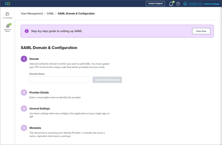
Task: Select the step 1 Domain circle
Action: coord(24,59)
